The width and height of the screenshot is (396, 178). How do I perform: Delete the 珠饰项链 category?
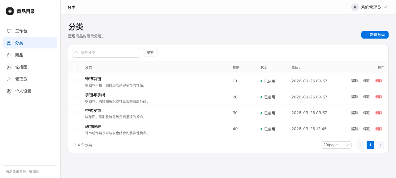tap(379, 81)
